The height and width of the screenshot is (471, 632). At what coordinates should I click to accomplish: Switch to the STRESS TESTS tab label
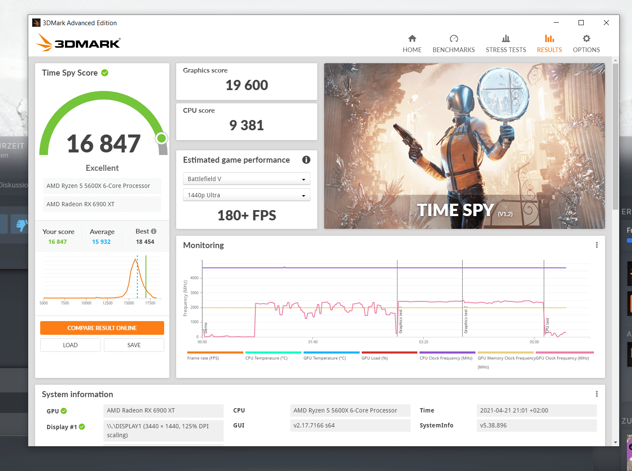point(506,50)
